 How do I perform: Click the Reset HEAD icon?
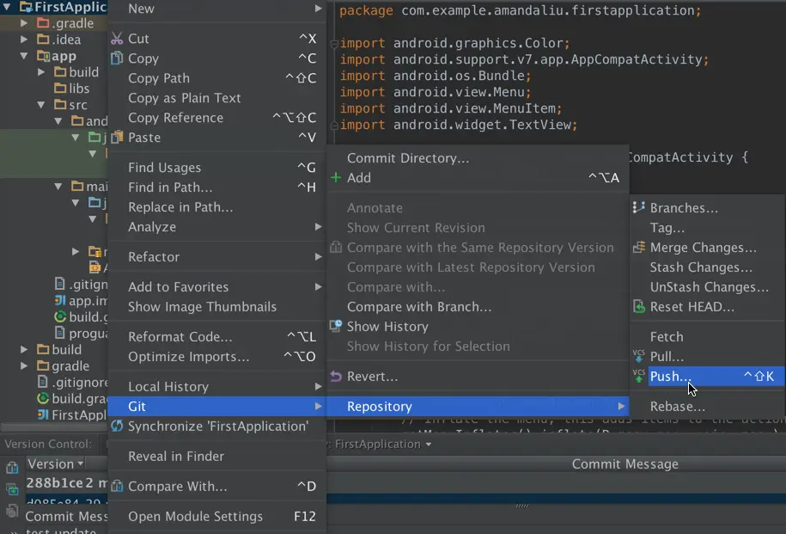tap(639, 307)
